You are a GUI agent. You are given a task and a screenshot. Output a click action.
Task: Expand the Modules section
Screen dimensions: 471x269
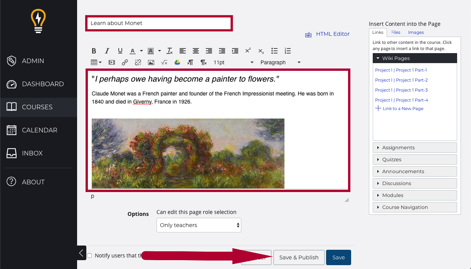point(415,195)
